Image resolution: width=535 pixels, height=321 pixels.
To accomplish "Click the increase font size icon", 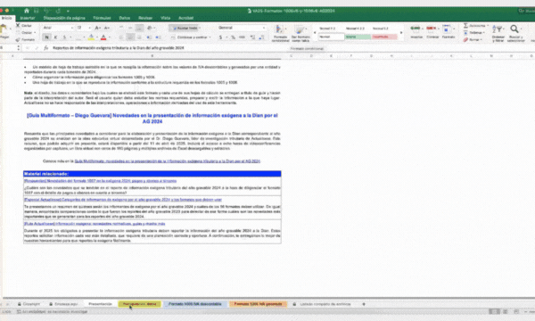I will (x=97, y=28).
